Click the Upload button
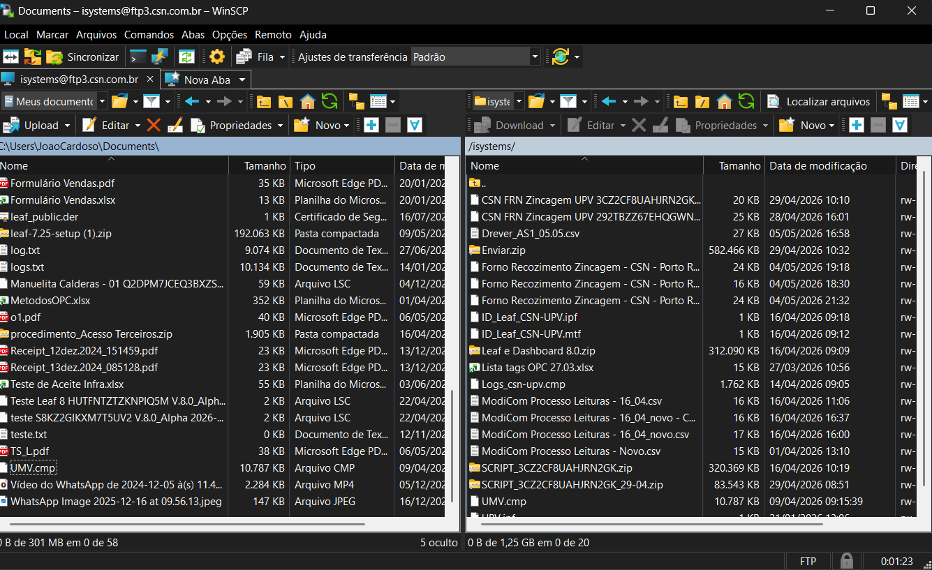The height and width of the screenshot is (570, 932). tap(32, 126)
